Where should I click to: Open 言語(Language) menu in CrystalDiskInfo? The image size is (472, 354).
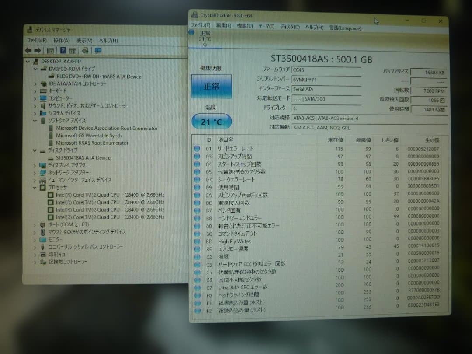pyautogui.click(x=345, y=28)
